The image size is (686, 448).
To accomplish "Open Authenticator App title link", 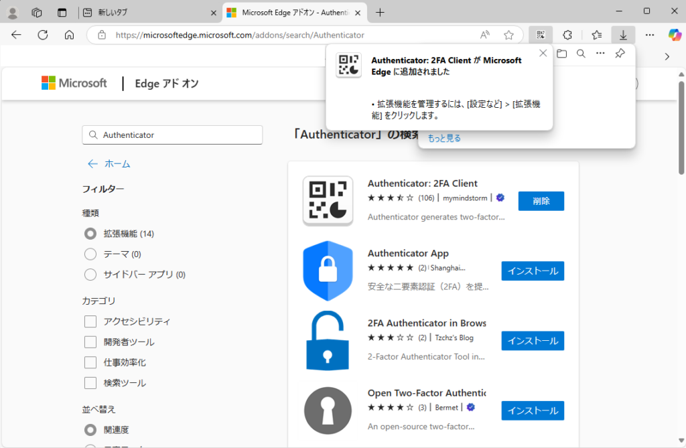I will tap(408, 253).
